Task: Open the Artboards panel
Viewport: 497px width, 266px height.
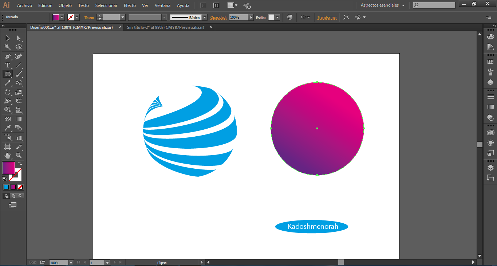Action: pyautogui.click(x=490, y=178)
